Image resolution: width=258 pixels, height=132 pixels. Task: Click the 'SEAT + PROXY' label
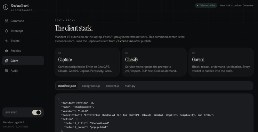point(65,20)
